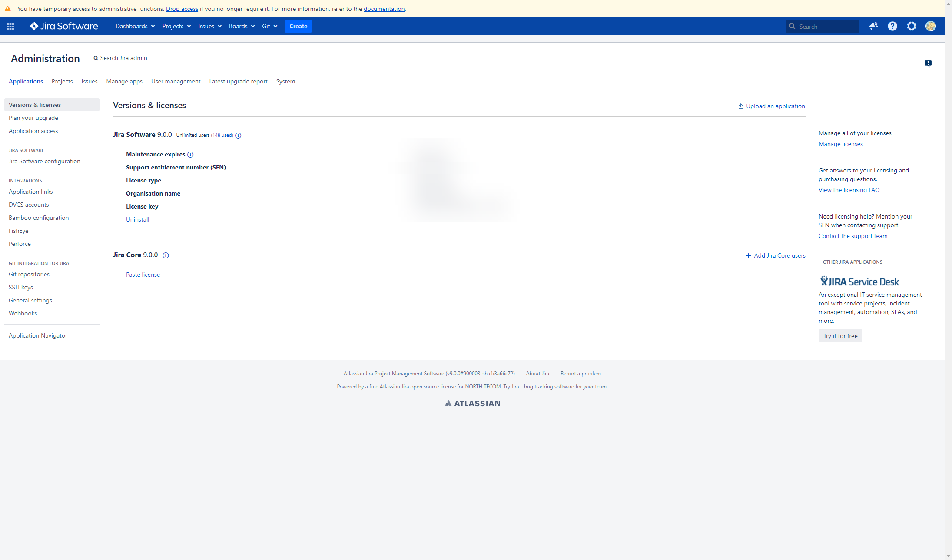Open Jira Software configuration
Screen dimensions: 952x560
coord(44,161)
